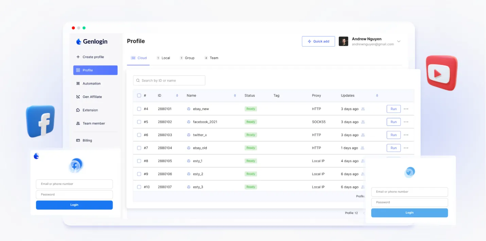Click the Billing card icon
Image resolution: width=486 pixels, height=241 pixels.
click(x=78, y=140)
